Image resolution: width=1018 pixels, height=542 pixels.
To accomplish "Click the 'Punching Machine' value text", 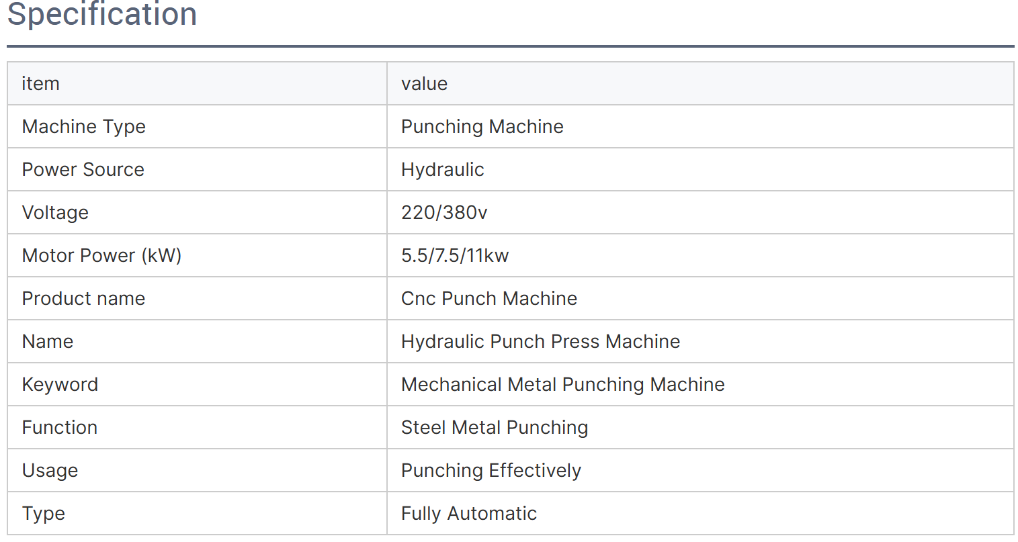I will coord(482,127).
